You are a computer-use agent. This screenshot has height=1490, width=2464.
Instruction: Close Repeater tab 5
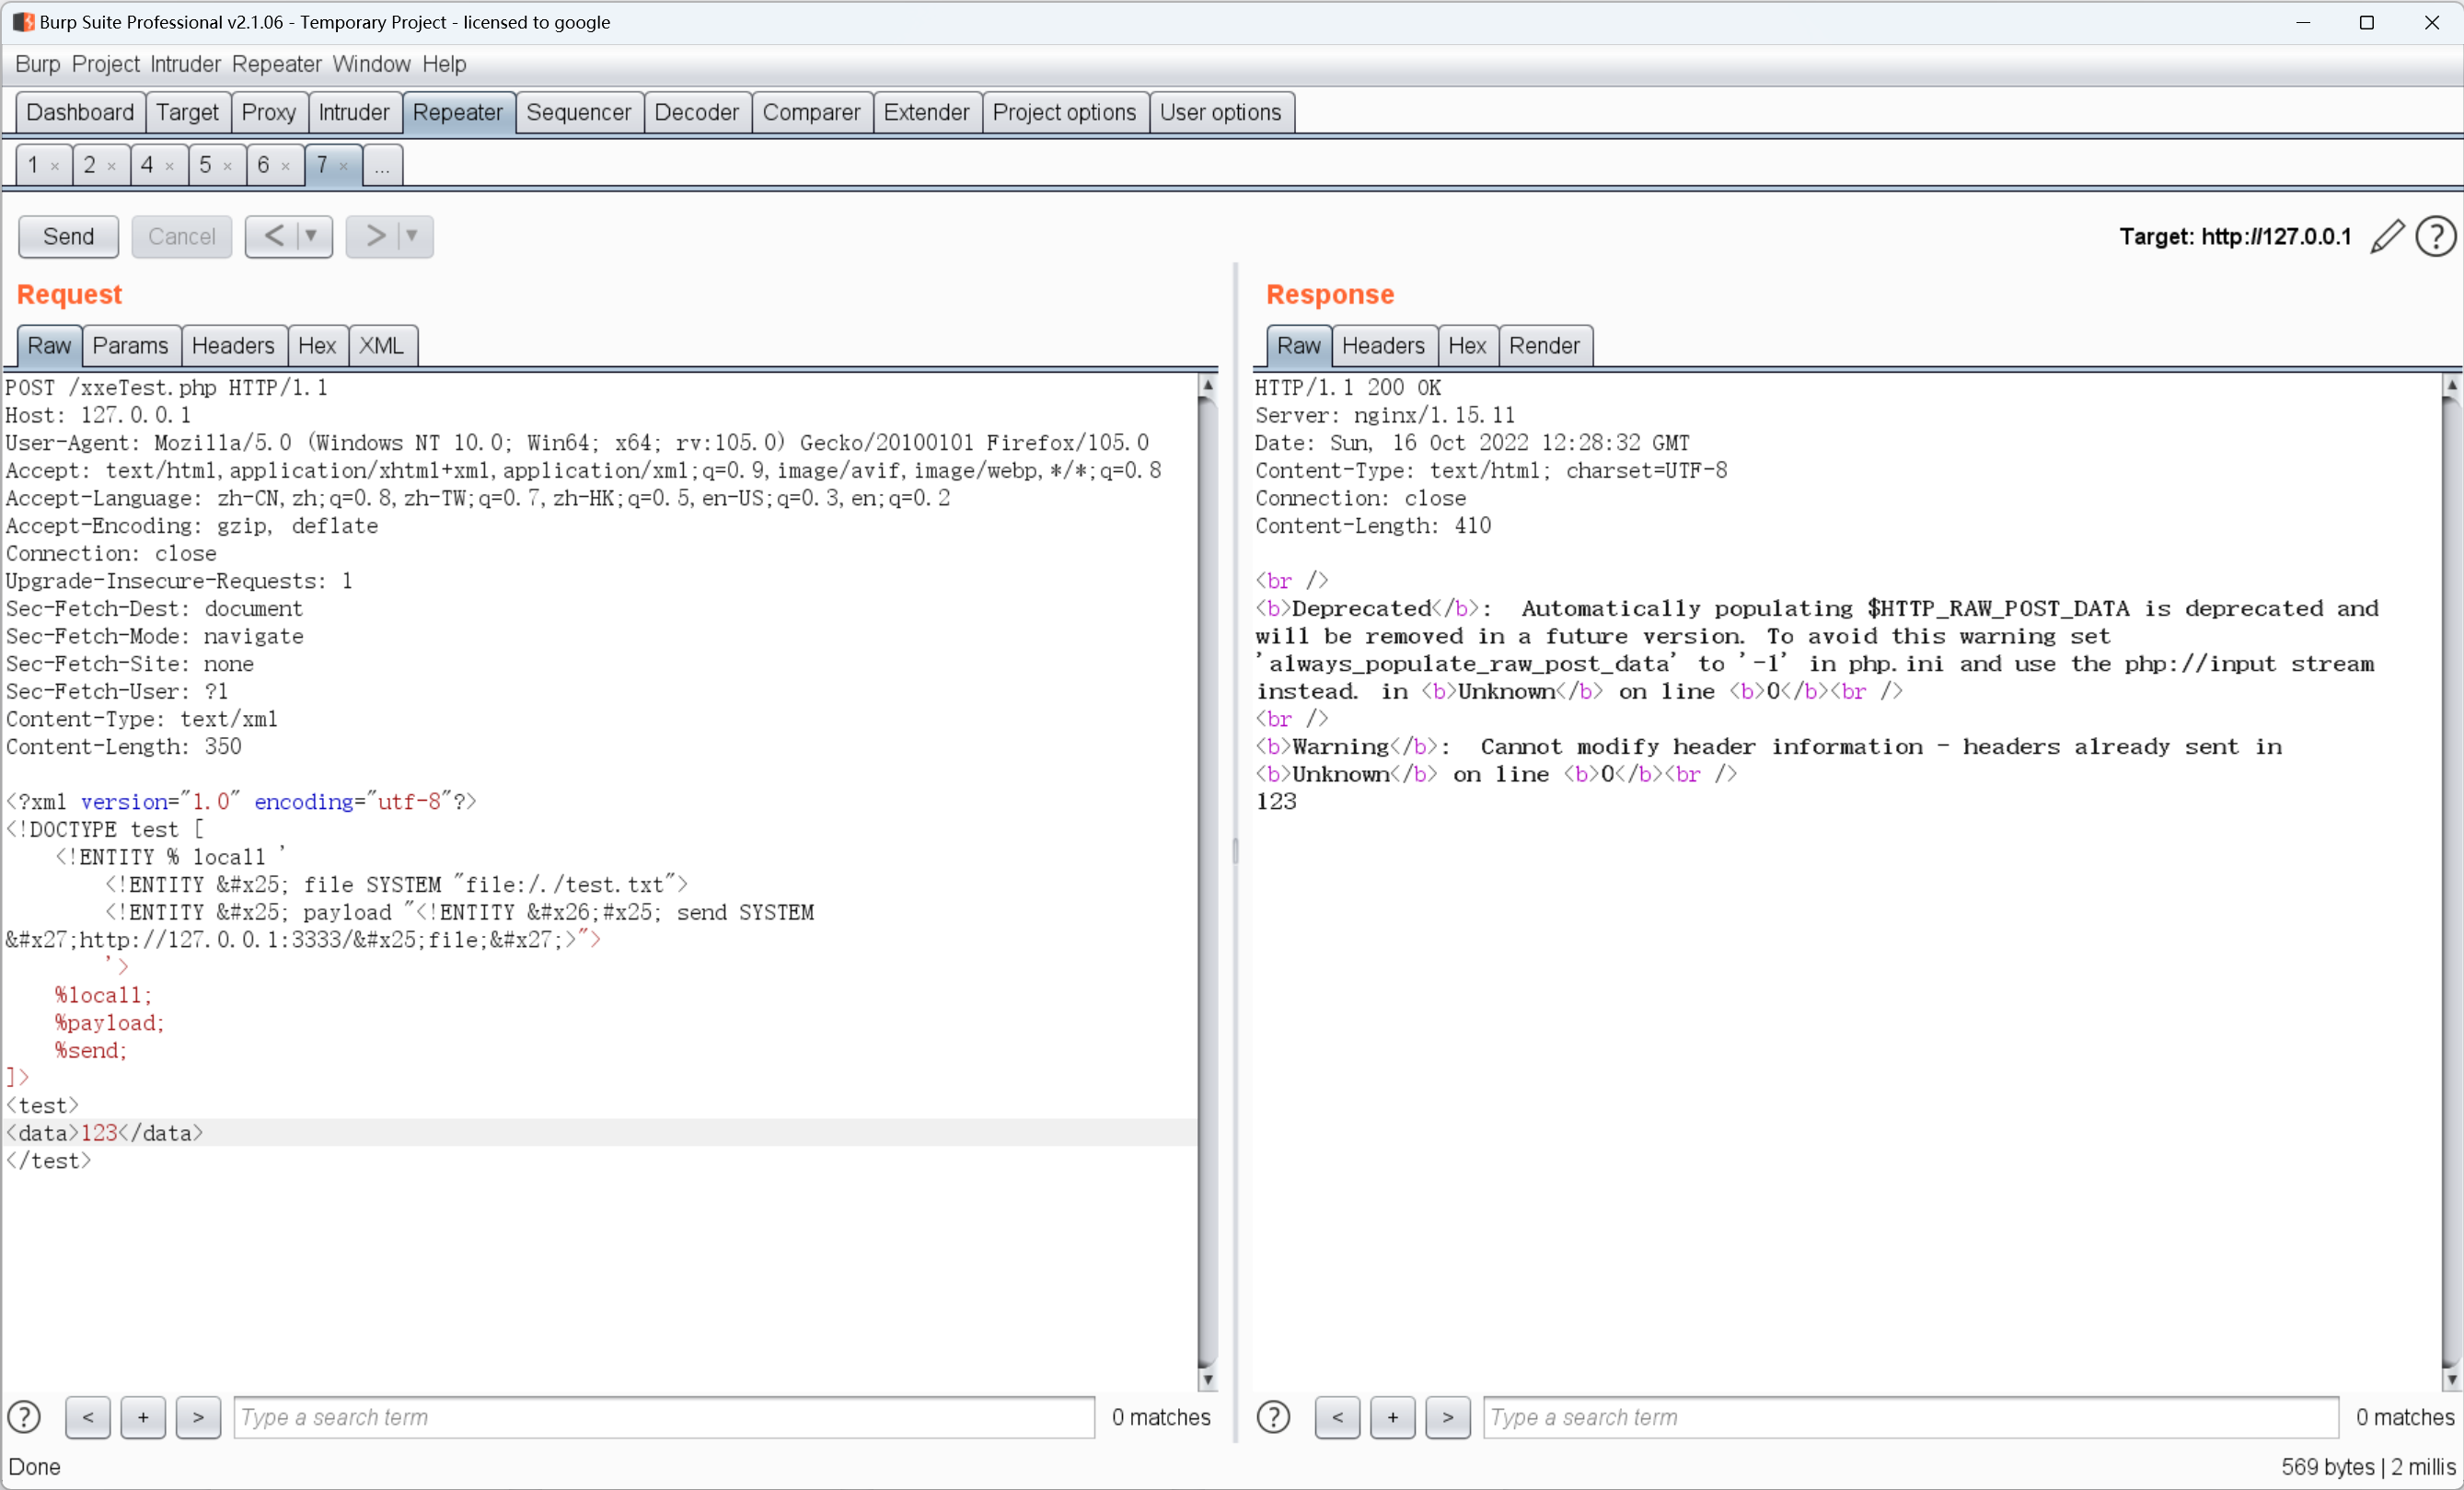[x=228, y=166]
